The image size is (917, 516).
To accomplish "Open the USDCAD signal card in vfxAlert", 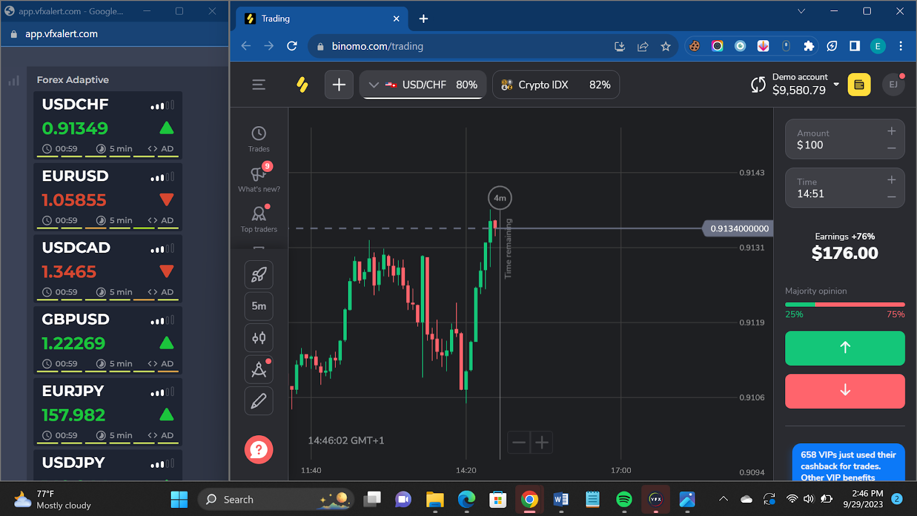I will 108,268.
